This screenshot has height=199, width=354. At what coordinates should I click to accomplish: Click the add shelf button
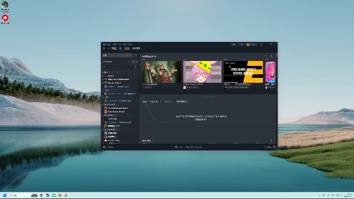(208, 97)
